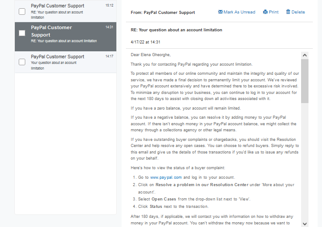Click the printer icon beside Print
The image size is (322, 227).
(x=265, y=12)
